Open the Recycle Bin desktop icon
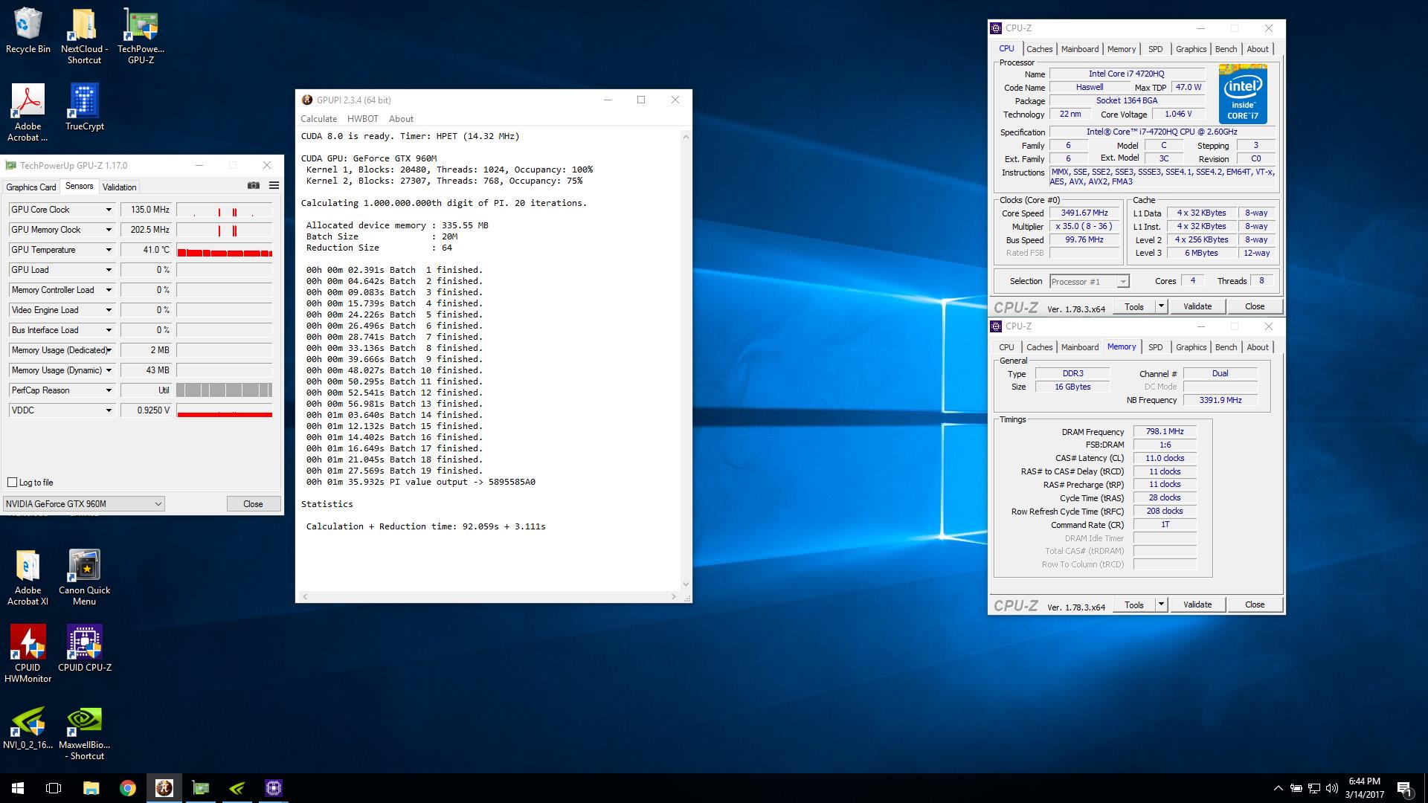The height and width of the screenshot is (803, 1428). (x=28, y=31)
